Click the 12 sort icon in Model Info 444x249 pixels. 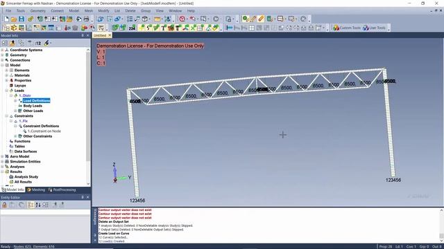pos(38,43)
